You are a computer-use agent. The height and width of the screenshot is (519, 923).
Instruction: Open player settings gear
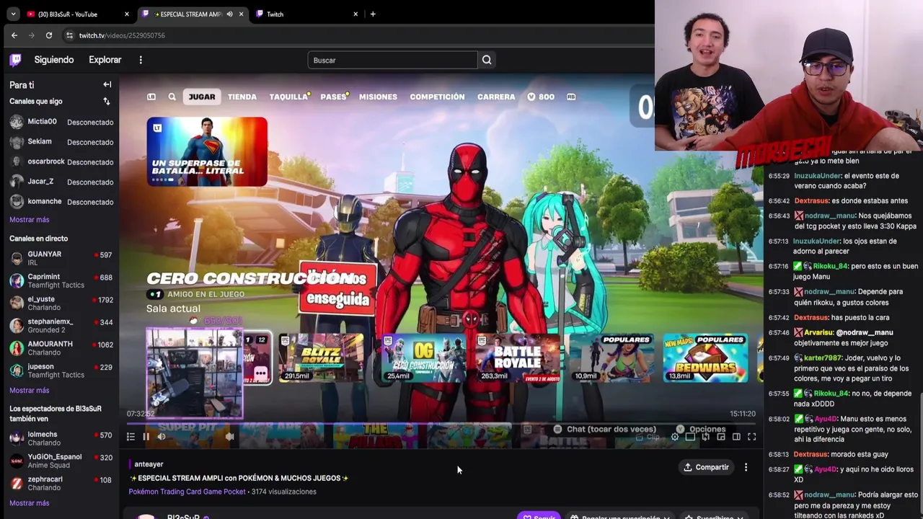pos(675,436)
